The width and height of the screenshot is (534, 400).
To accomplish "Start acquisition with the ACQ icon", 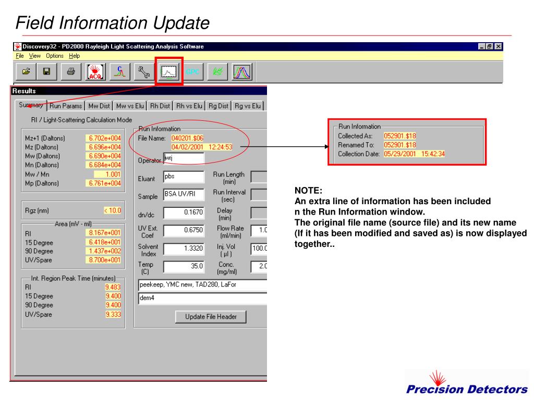I will pos(95,72).
